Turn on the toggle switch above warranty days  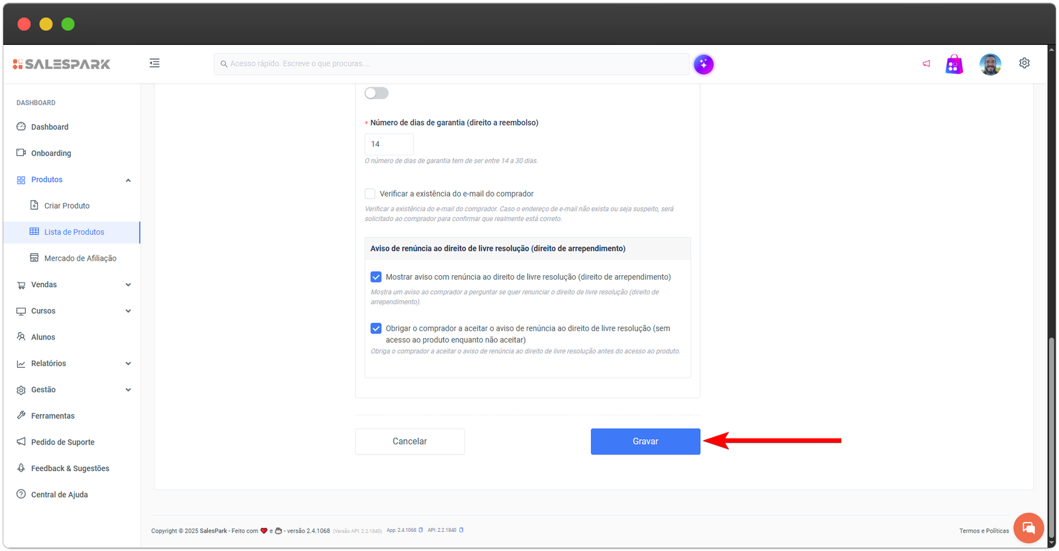[376, 93]
